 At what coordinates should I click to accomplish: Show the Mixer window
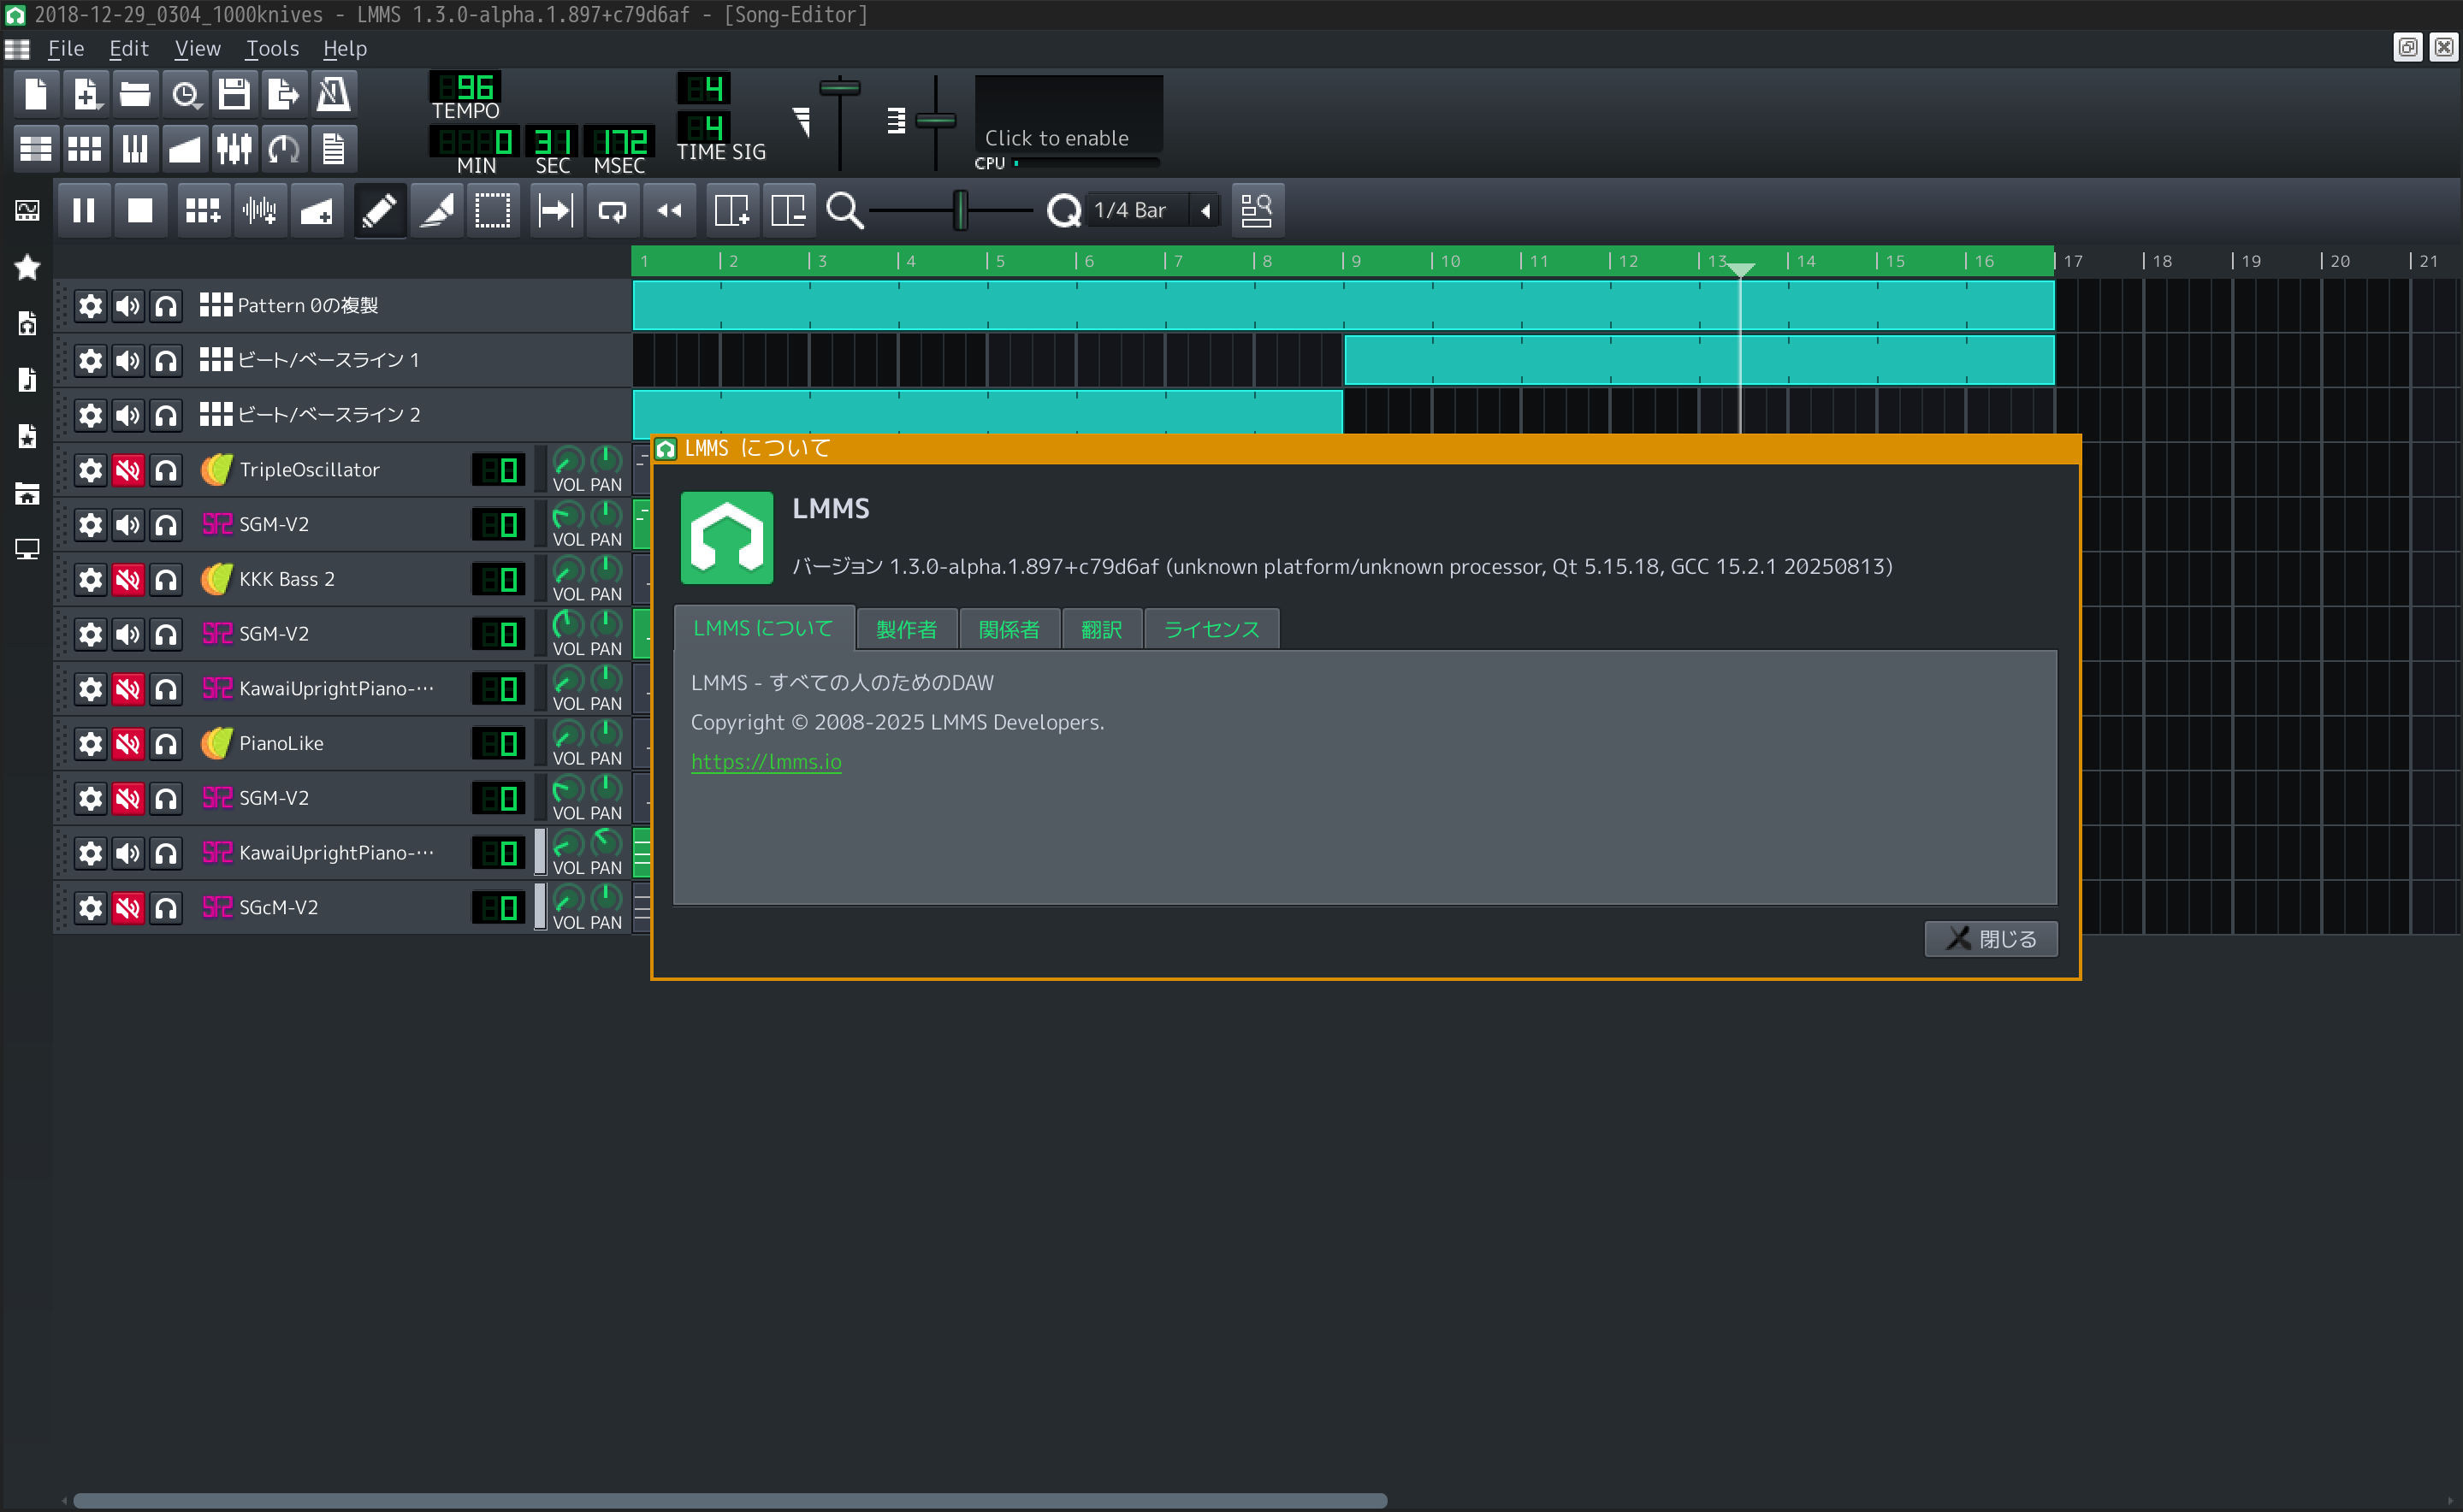click(x=234, y=149)
